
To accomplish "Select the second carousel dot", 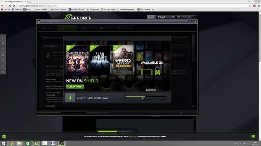I will [149, 90].
